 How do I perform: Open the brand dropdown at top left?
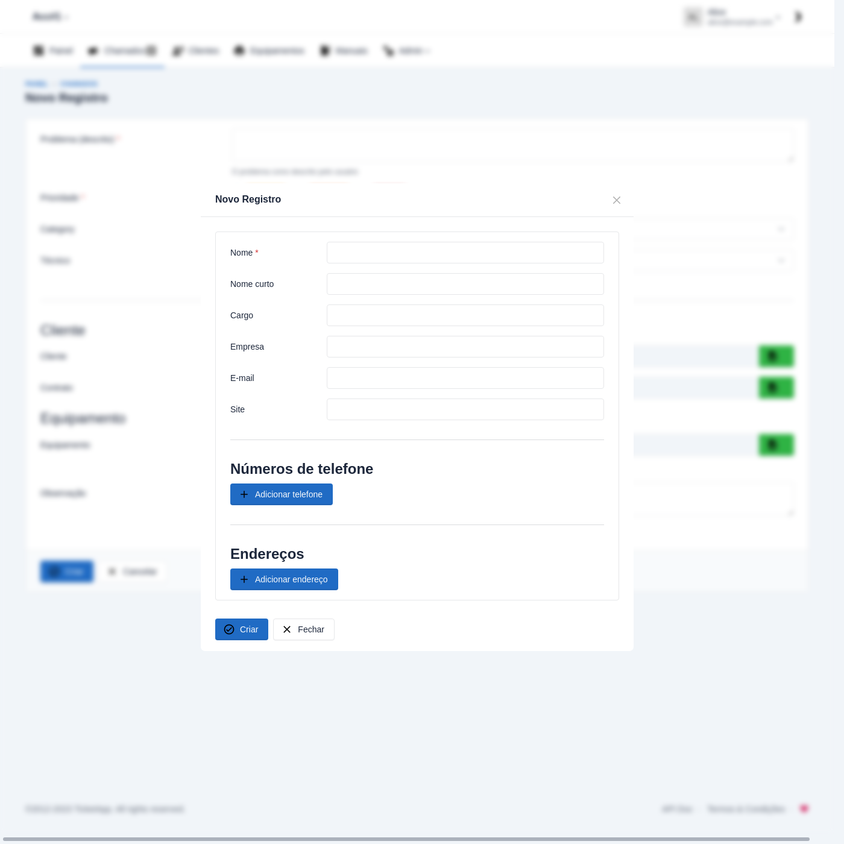[x=51, y=17]
